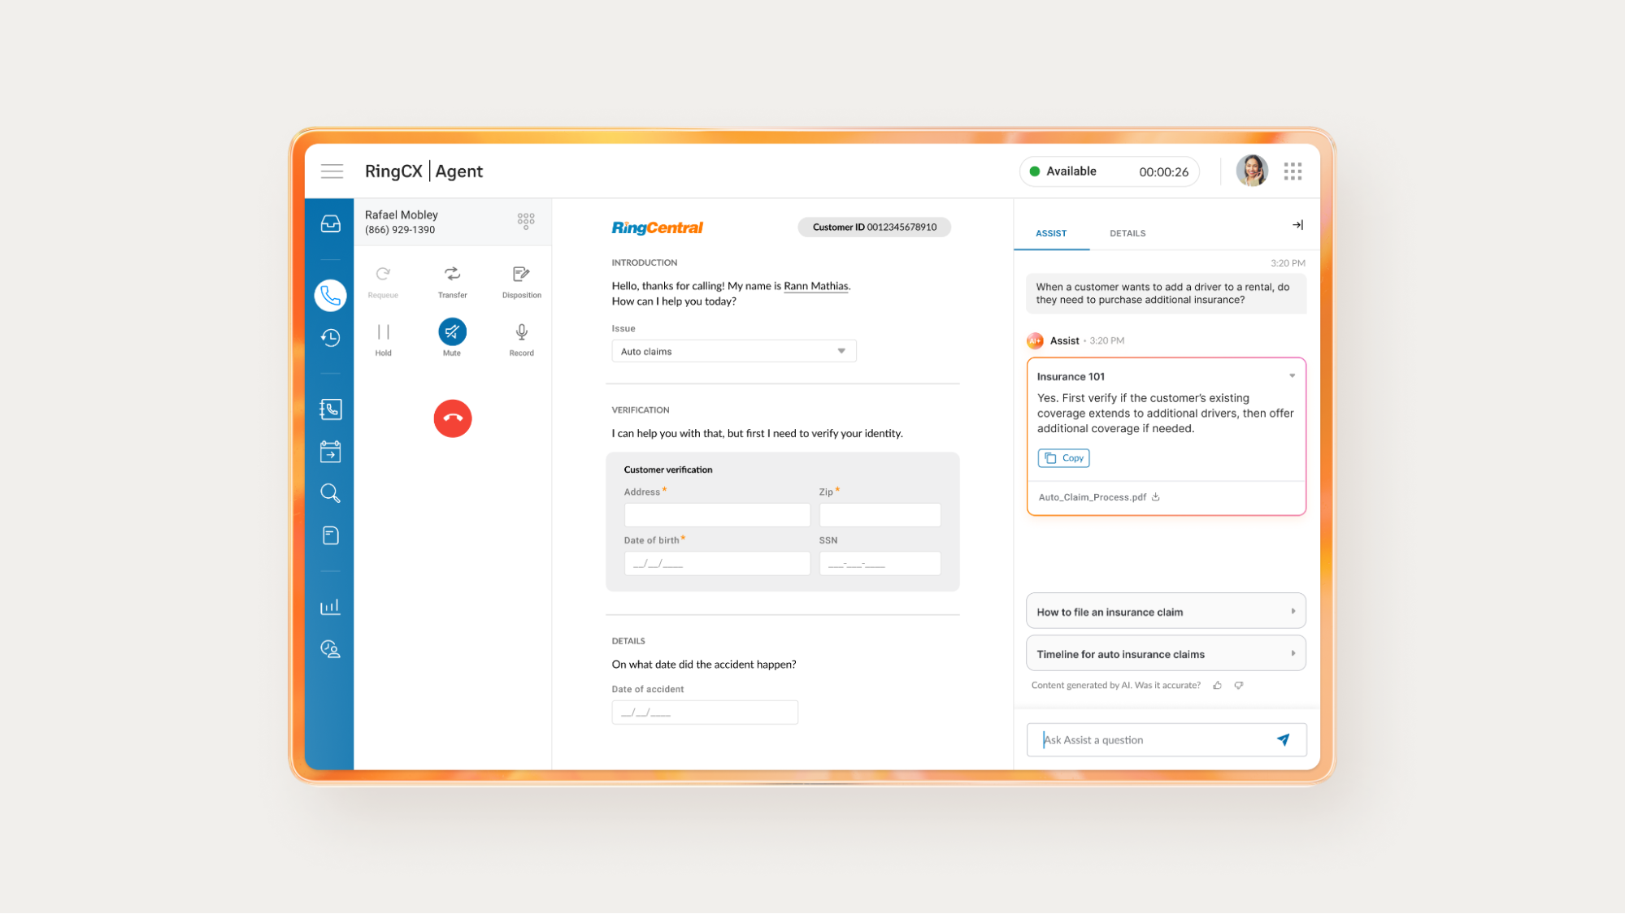Viewport: 1625px width, 914px height.
Task: Click the search sidebar icon
Action: coord(330,493)
